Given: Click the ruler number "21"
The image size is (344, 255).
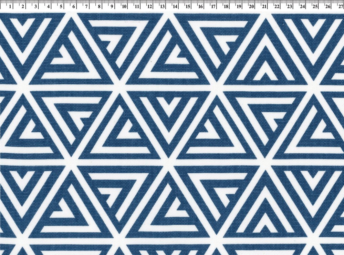Looking at the screenshot, I should point(264,7).
